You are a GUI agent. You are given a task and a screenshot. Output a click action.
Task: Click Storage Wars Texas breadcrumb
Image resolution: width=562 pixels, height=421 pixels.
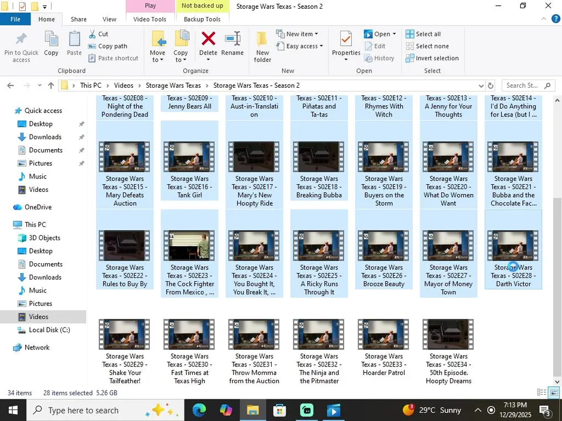[173, 85]
